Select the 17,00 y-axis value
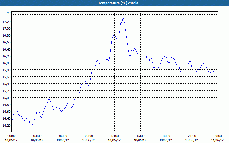 pyautogui.click(x=7, y=28)
